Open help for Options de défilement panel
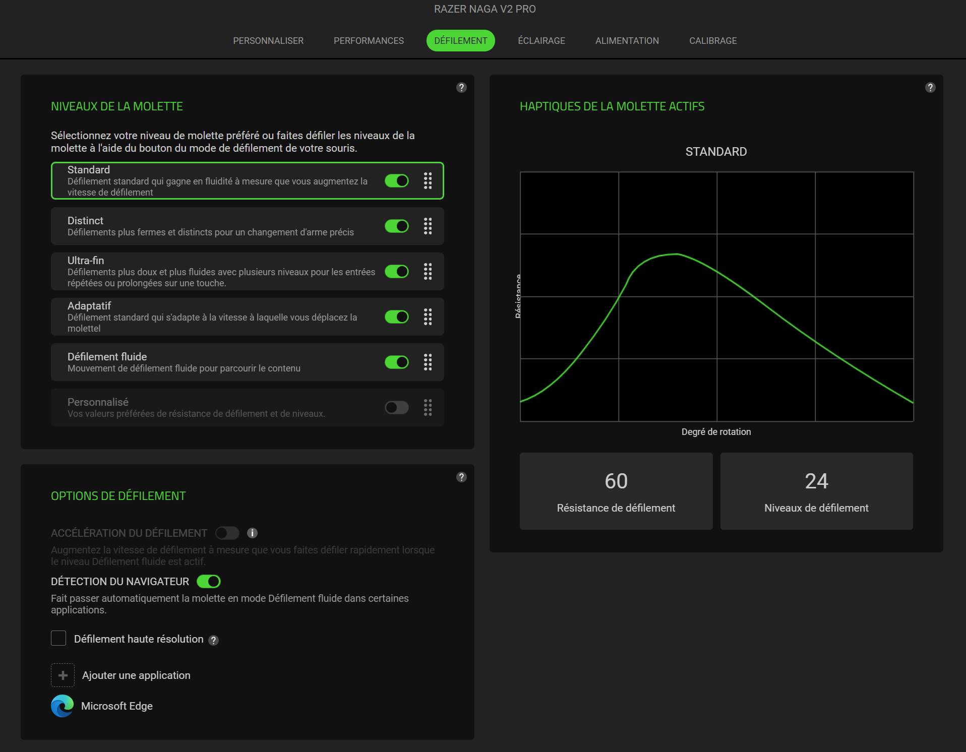Screen dimensions: 966x752 click(461, 477)
